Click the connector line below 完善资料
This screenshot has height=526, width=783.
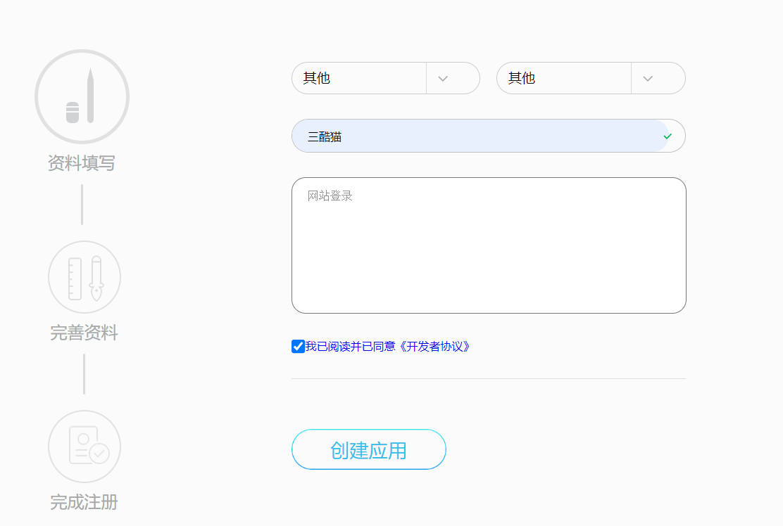pyautogui.click(x=84, y=374)
